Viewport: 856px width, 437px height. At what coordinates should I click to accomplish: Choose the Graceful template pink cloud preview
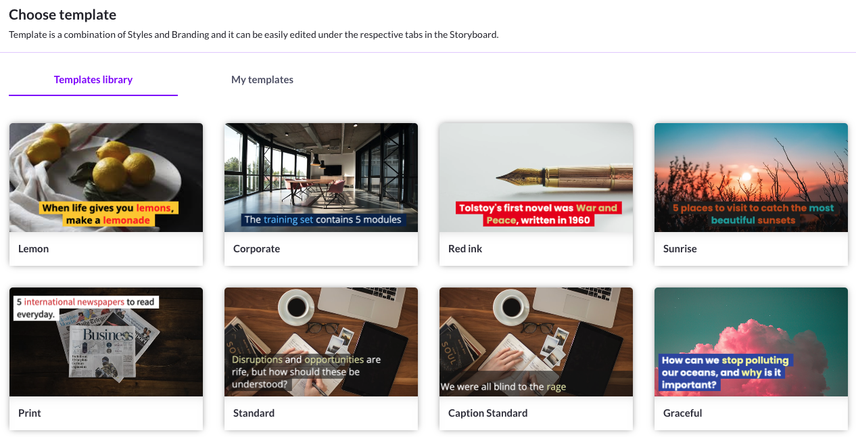click(x=751, y=342)
